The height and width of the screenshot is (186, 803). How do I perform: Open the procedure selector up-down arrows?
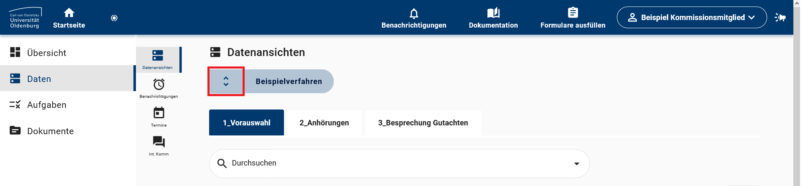coord(226,81)
